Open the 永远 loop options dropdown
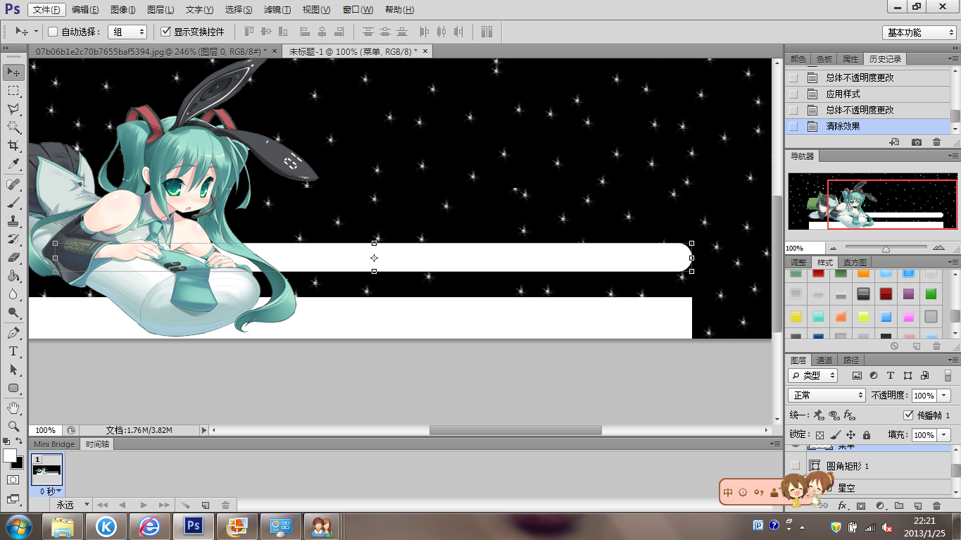Screen dimensions: 961x540 [70, 505]
